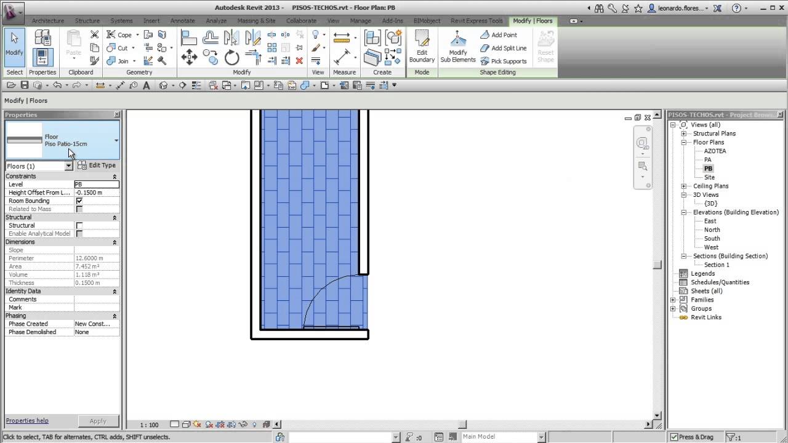
Task: Click the Match Type Properties paintbrush icon
Action: click(x=94, y=60)
